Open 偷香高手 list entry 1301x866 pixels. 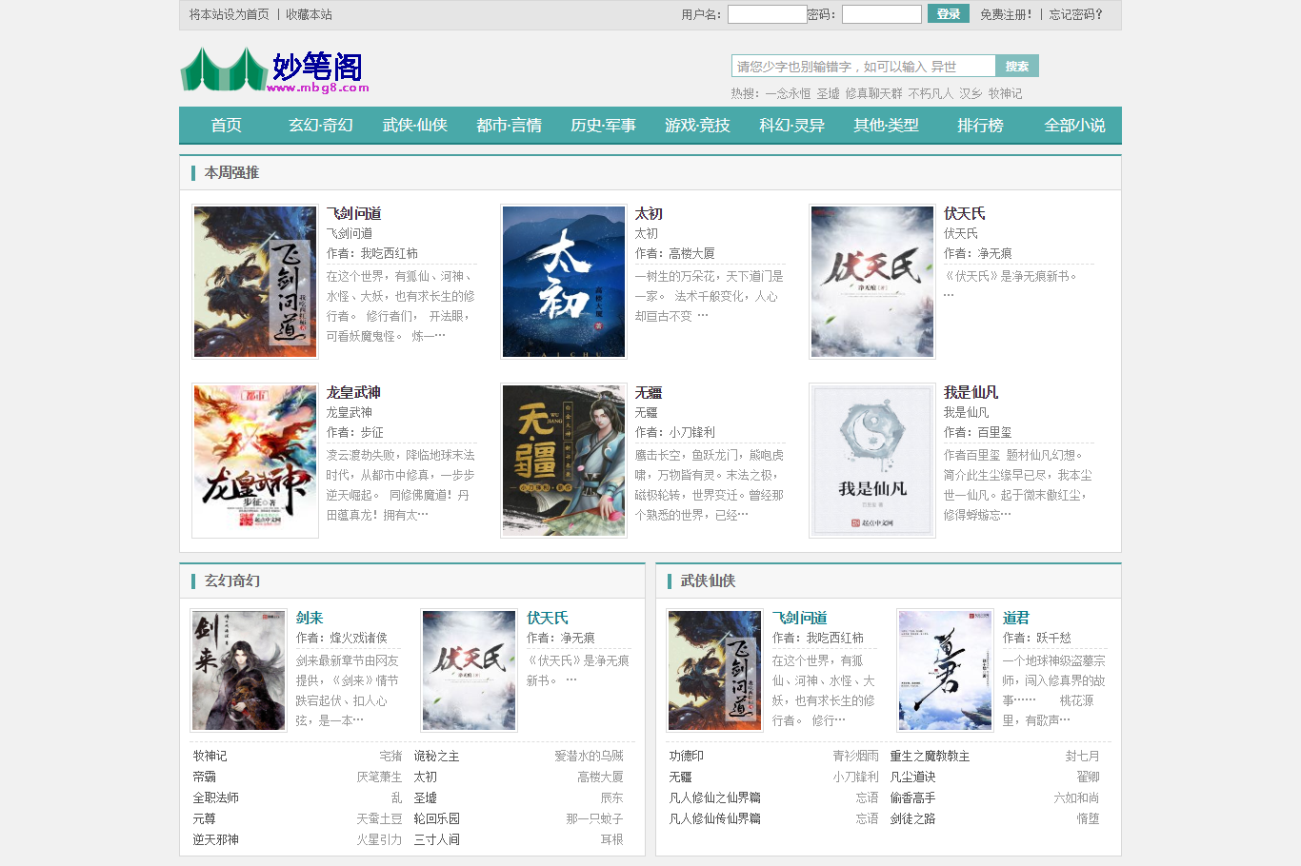(x=913, y=797)
